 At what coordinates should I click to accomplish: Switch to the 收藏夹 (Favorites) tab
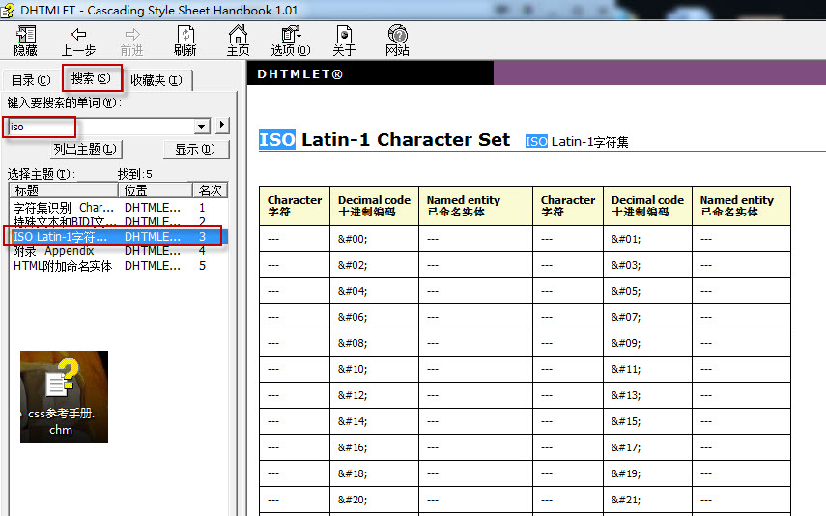click(156, 80)
